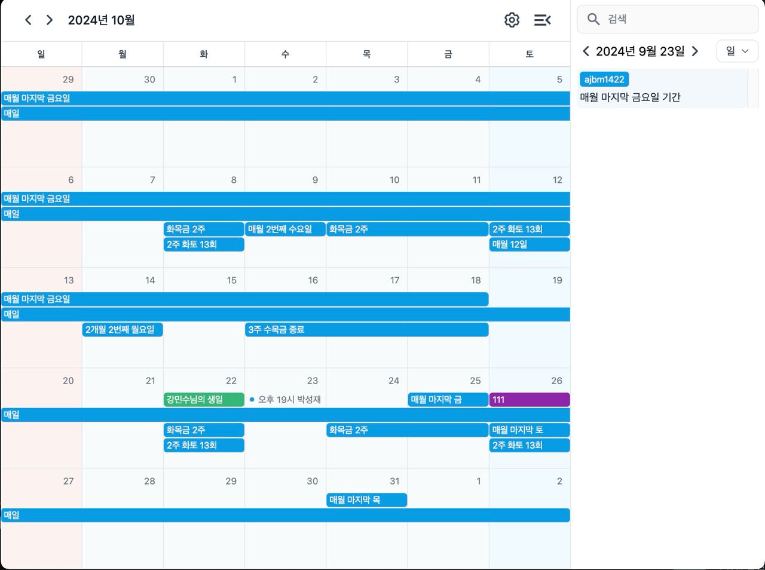Image resolution: width=765 pixels, height=570 pixels.
Task: Open the 3주 수목금 종료 event
Action: tap(366, 330)
